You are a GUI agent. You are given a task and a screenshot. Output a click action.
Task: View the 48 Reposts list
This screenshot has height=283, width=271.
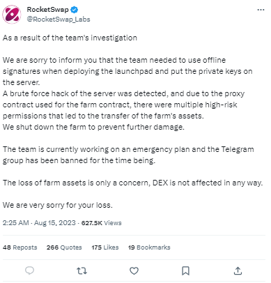click(20, 247)
